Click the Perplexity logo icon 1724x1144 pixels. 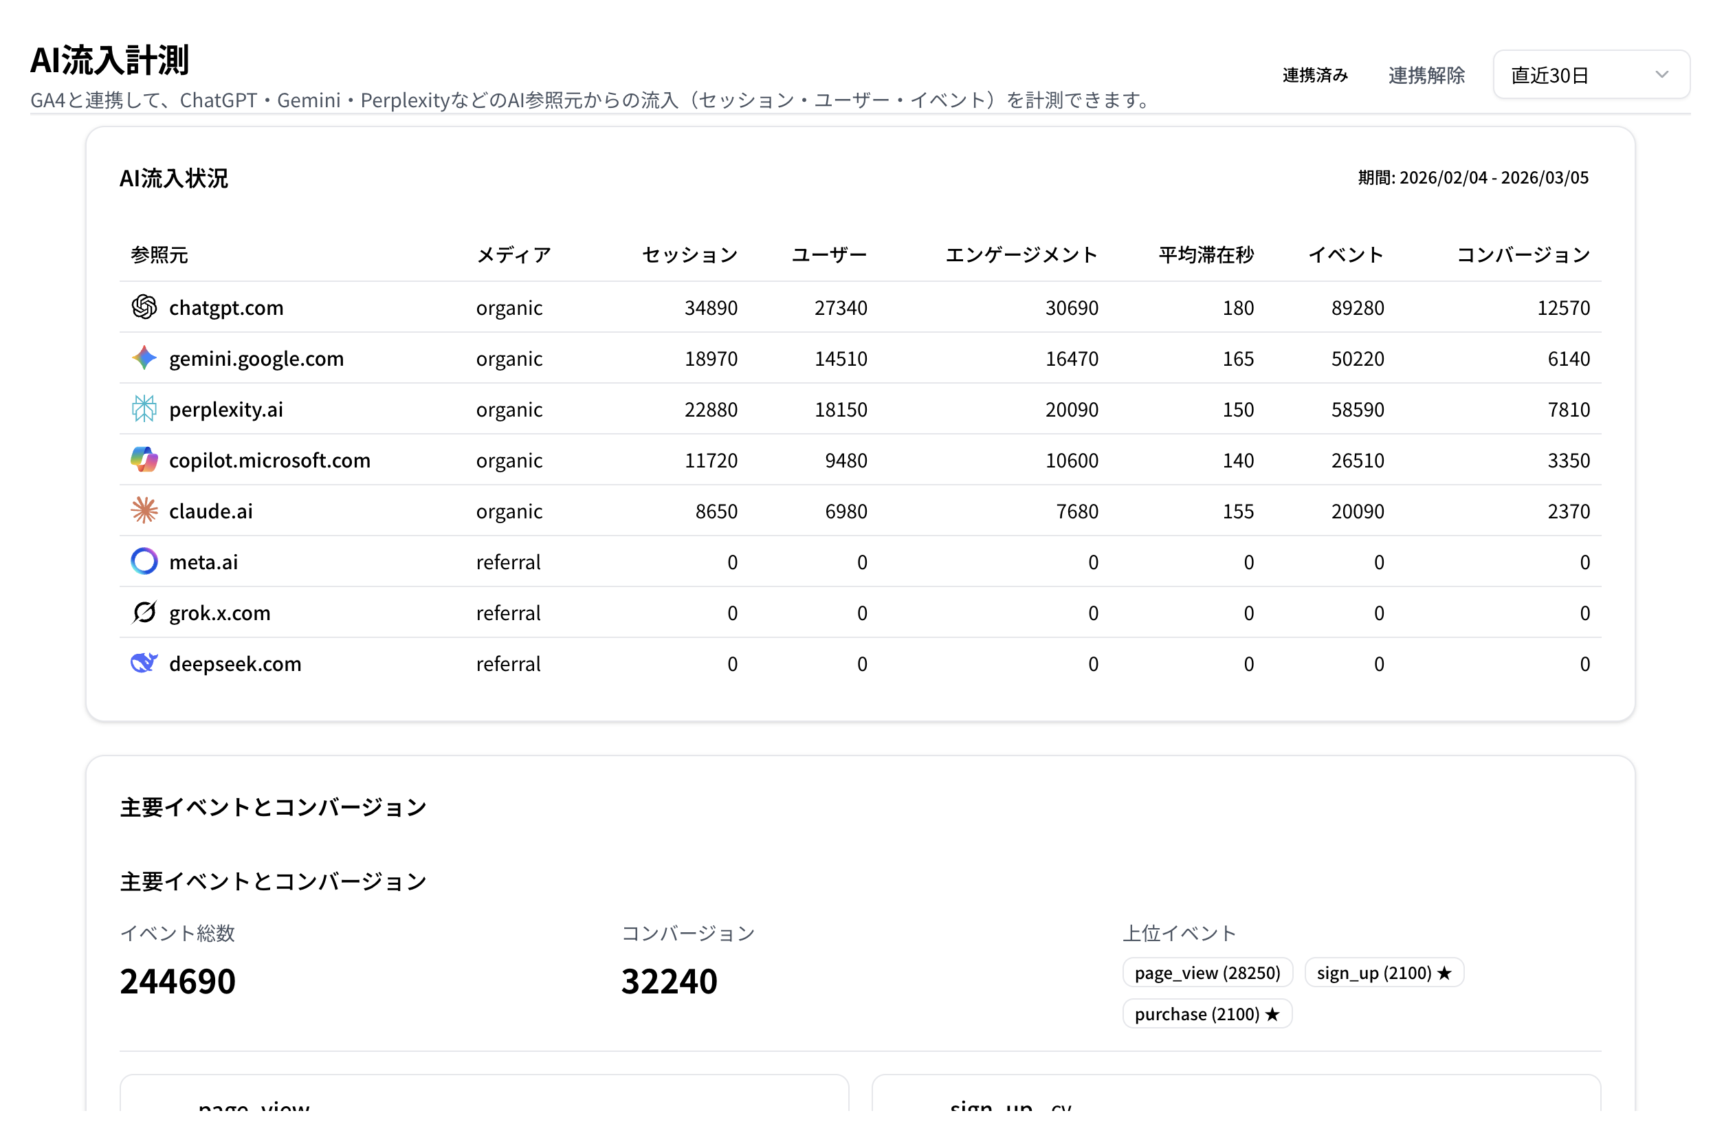coord(144,409)
